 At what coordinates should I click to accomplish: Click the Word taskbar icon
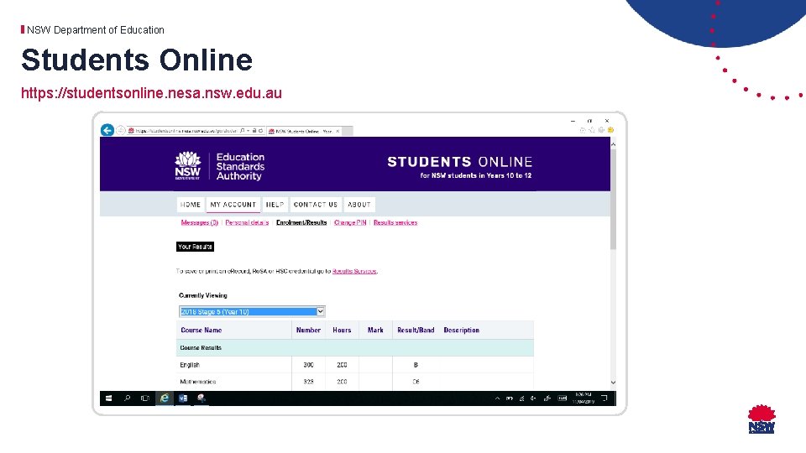183,398
